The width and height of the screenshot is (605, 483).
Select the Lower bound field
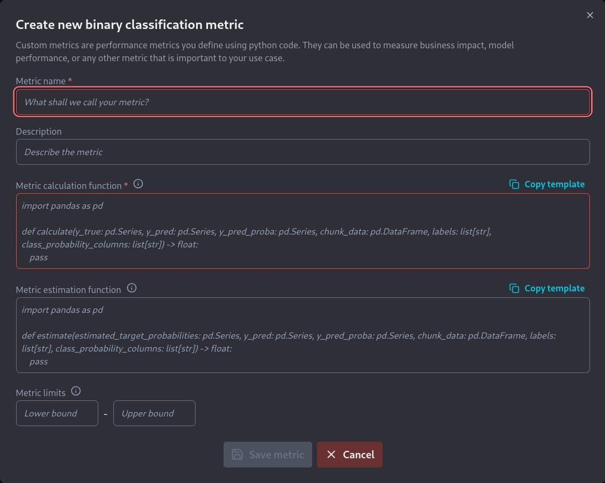(57, 413)
